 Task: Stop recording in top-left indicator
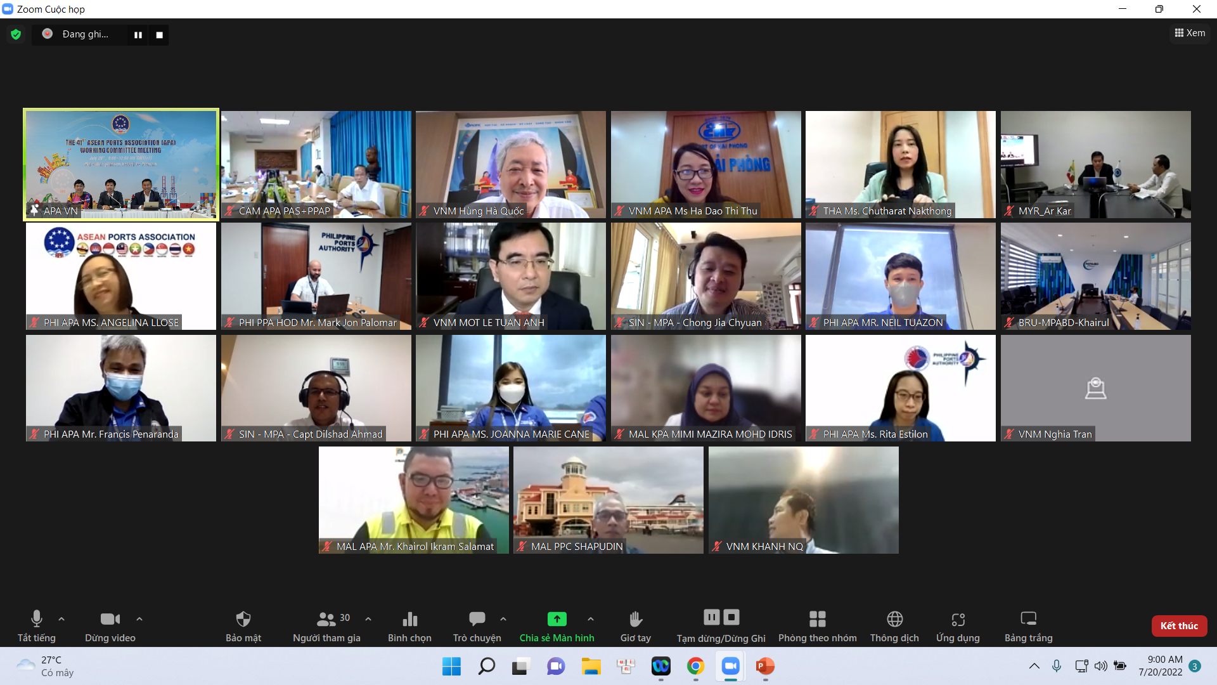click(x=159, y=35)
